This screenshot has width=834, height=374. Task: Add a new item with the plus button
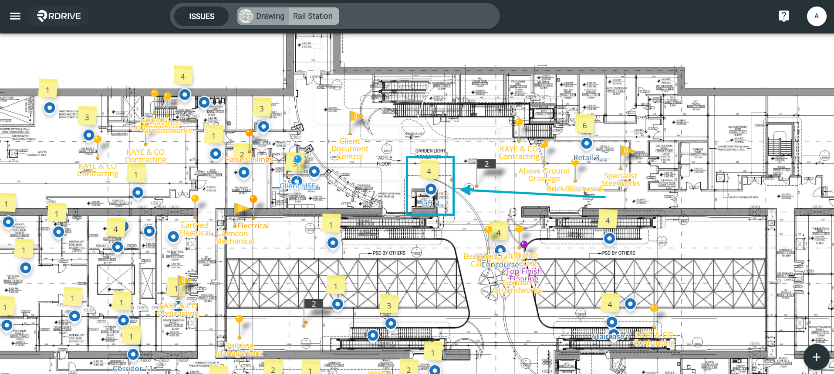tap(816, 357)
